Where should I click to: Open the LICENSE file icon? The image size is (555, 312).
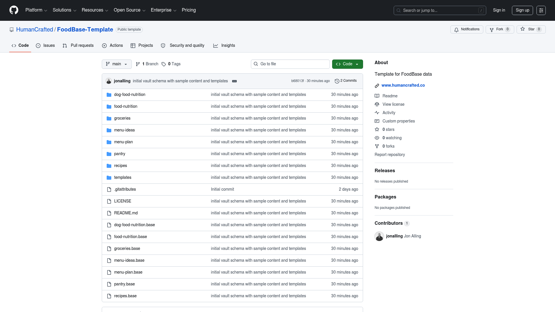(109, 201)
